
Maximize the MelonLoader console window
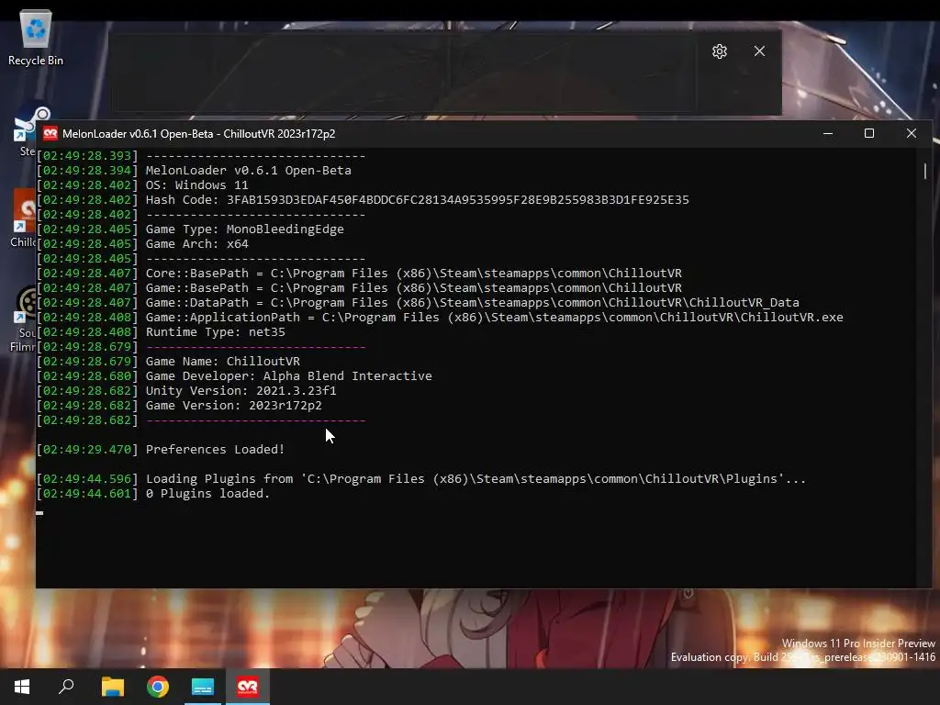pos(869,133)
